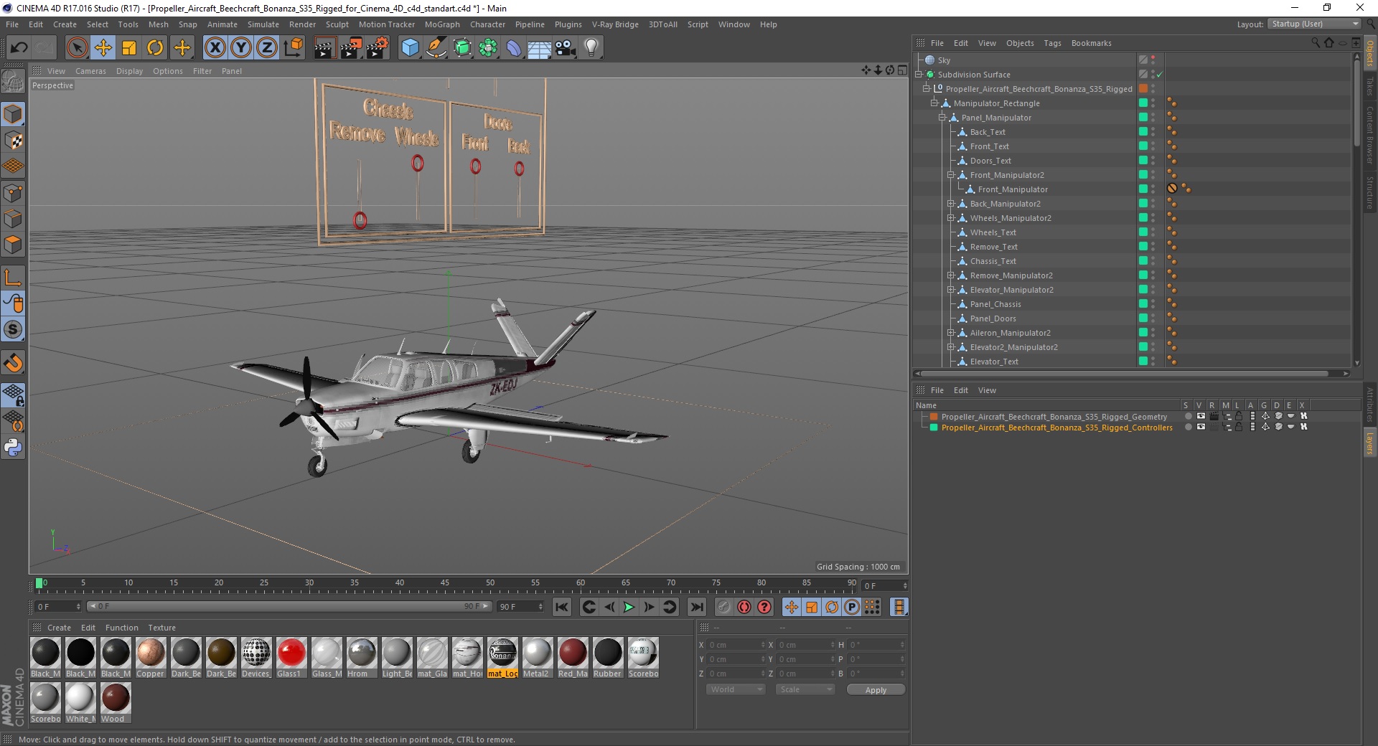Image resolution: width=1378 pixels, height=746 pixels.
Task: Open the Simulate menu
Action: (x=263, y=24)
